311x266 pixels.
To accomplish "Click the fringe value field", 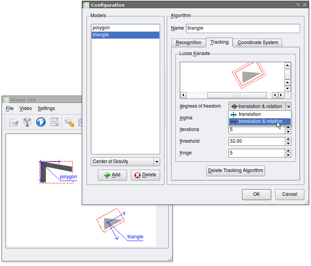I will point(257,153).
